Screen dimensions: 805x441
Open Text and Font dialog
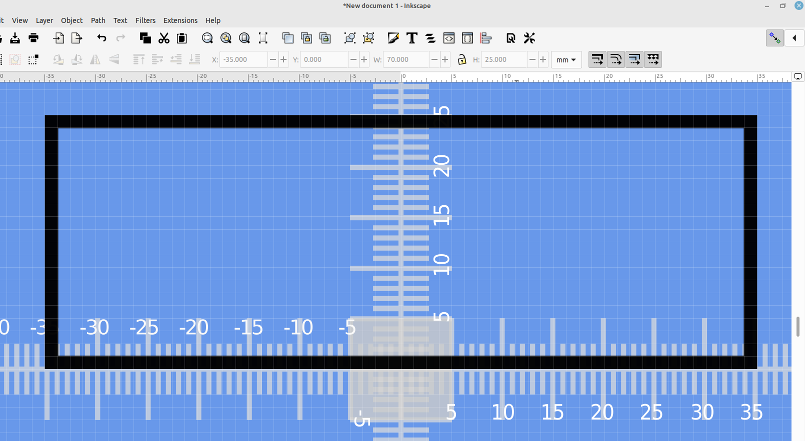point(412,38)
